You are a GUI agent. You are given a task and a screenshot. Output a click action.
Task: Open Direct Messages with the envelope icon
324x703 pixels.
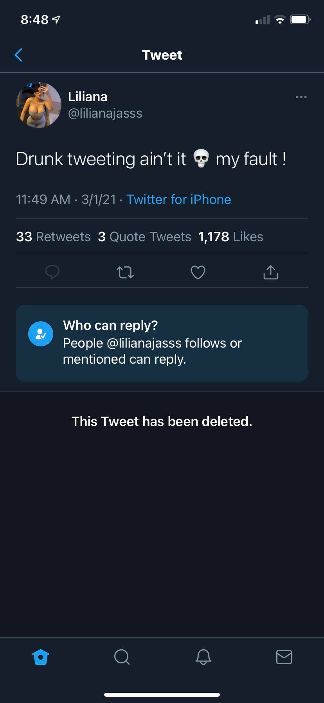[x=284, y=657]
